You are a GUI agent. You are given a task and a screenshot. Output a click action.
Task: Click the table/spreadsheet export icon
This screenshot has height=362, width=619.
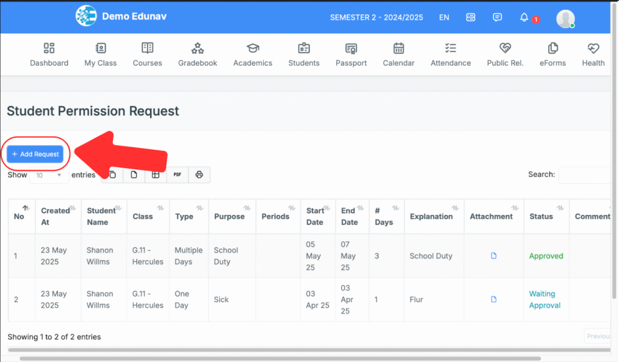155,175
